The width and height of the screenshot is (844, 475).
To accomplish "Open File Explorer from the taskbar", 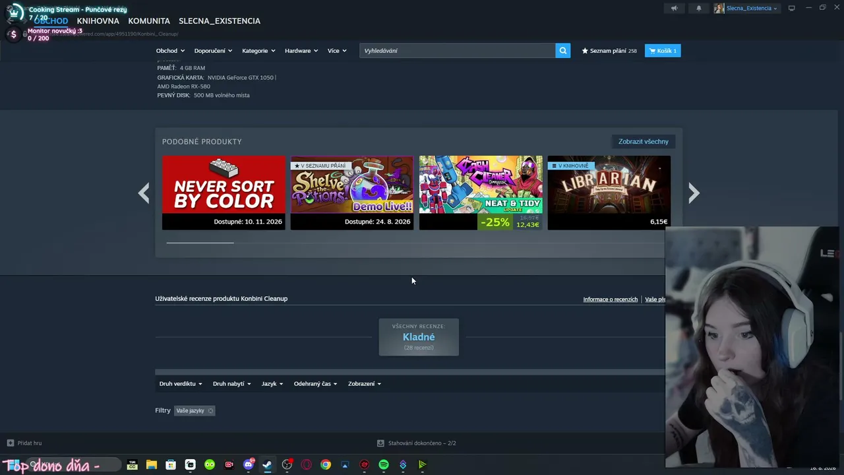I will coord(151,464).
